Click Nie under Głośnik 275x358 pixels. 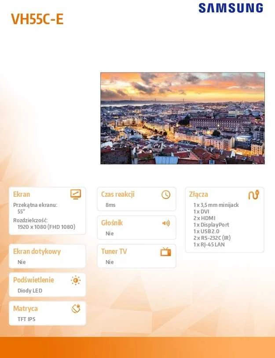pos(110,234)
